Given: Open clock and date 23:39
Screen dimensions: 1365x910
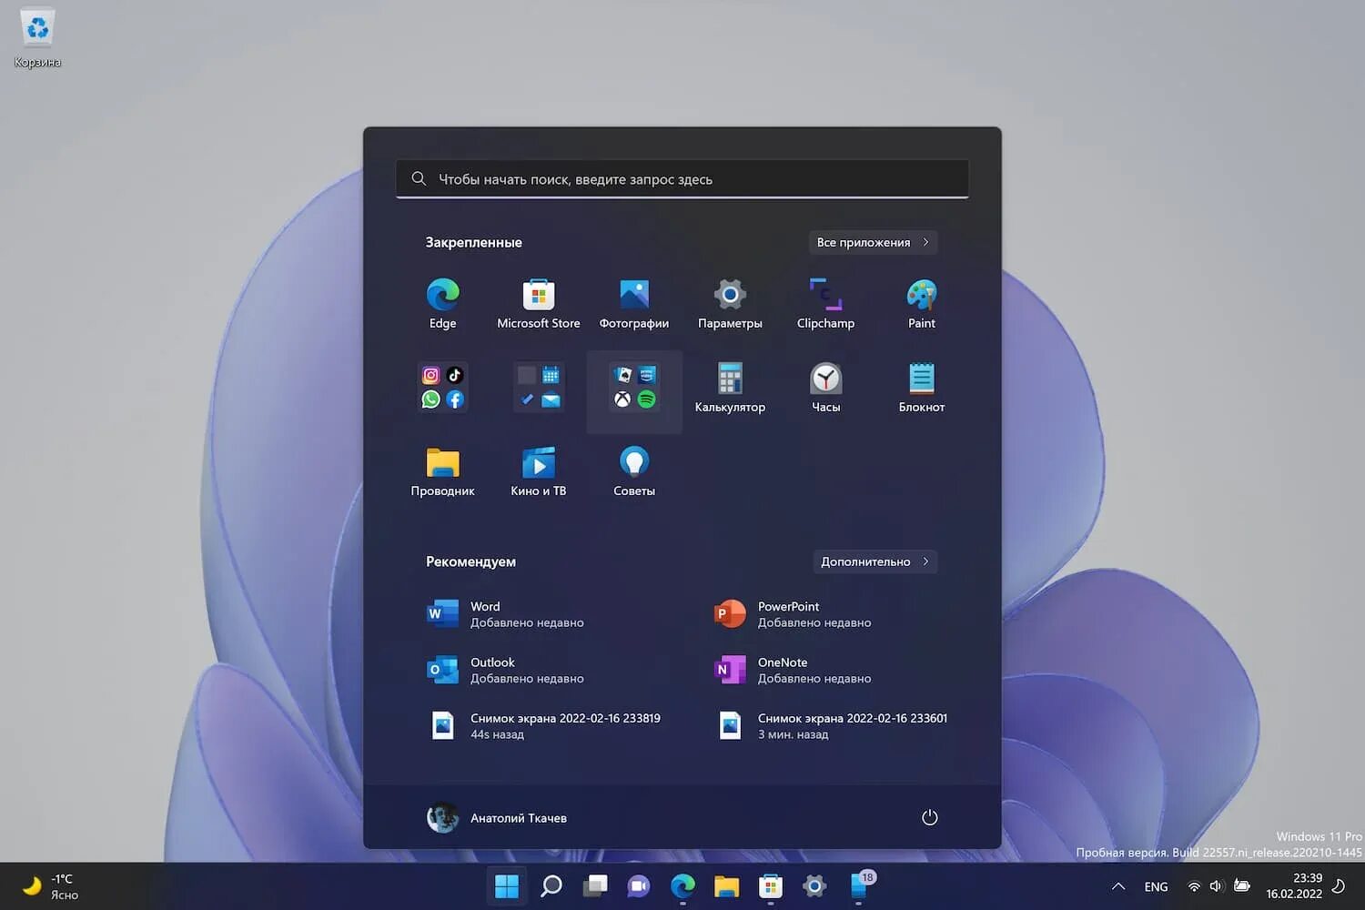Looking at the screenshot, I should [x=1294, y=885].
